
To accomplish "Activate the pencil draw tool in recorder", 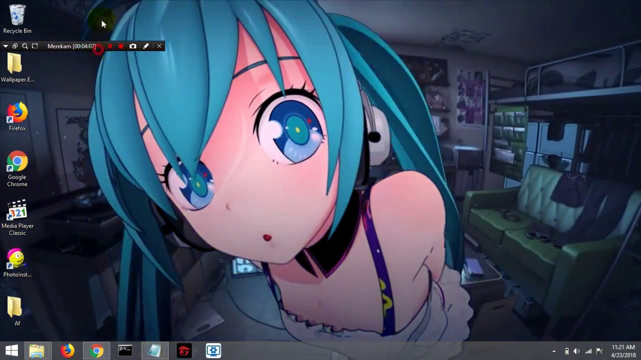I will pos(146,46).
